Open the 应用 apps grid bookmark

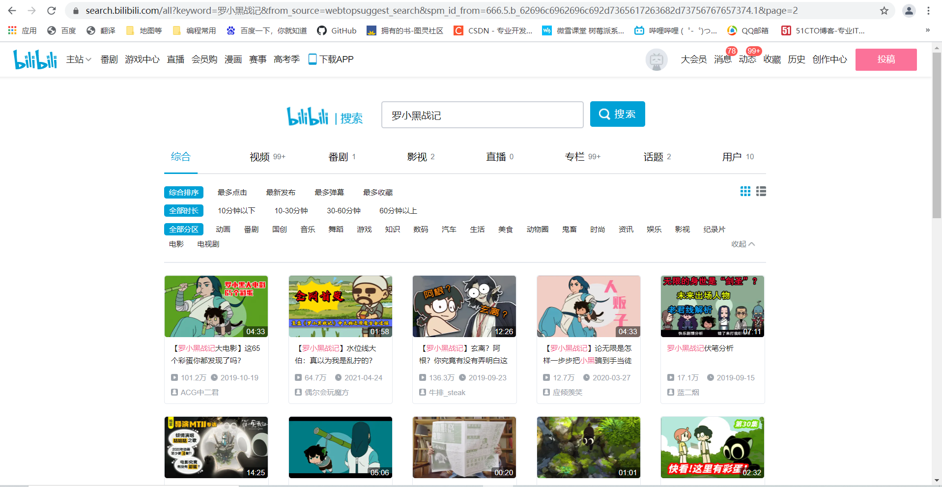(x=22, y=30)
